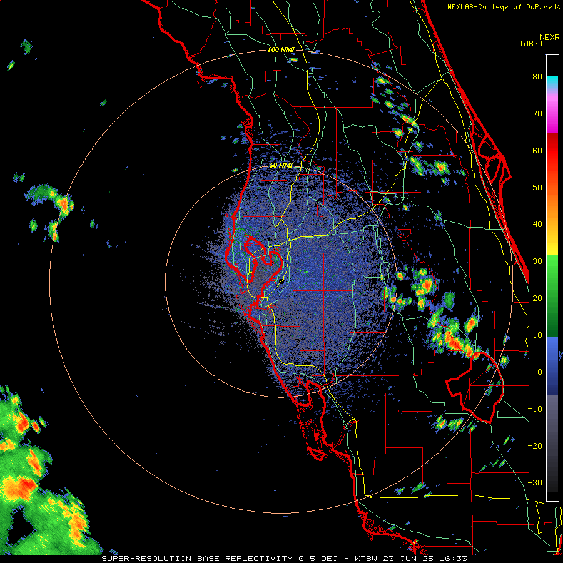Click the 60 dBZ legend value
This screenshot has height=563, width=563.
click(537, 150)
